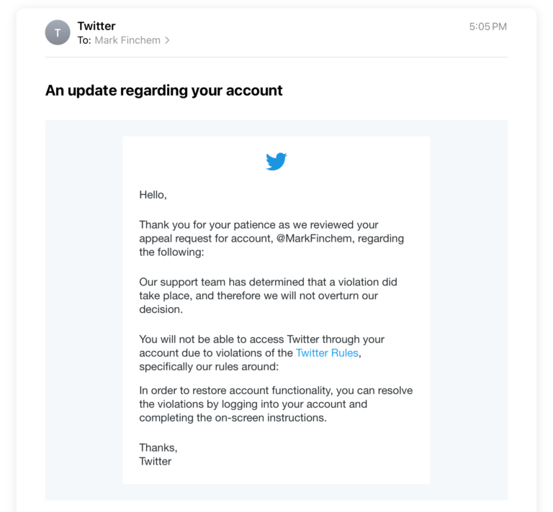Expand recipient details chevron beside Mark Finchem
553x512 pixels.
pyautogui.click(x=167, y=40)
